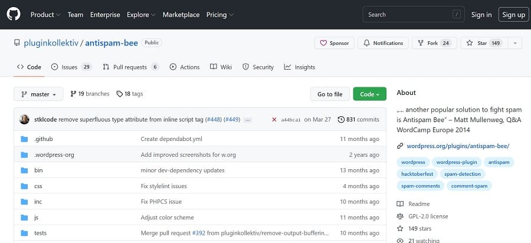531x243 pixels.
Task: View all 831 commits
Action: click(x=358, y=120)
